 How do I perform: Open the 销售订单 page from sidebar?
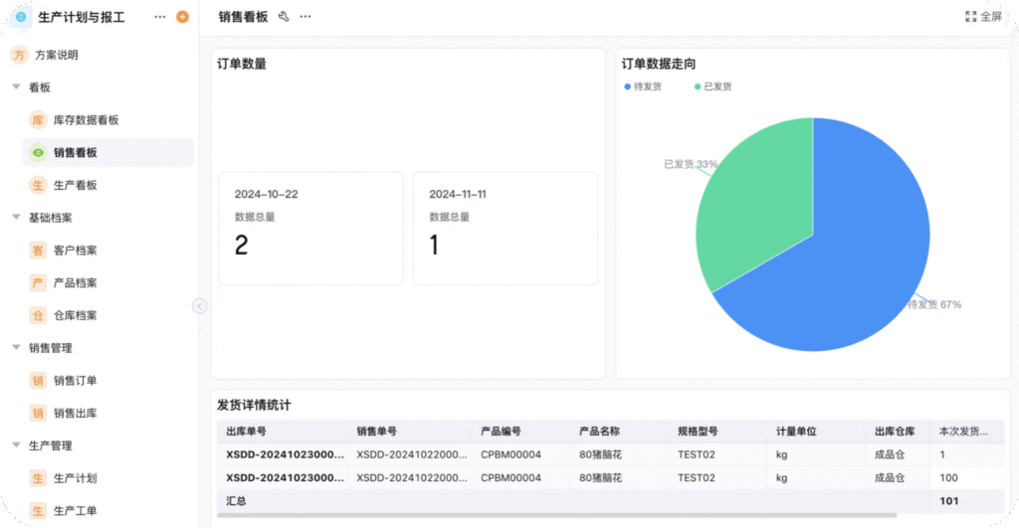coord(75,381)
